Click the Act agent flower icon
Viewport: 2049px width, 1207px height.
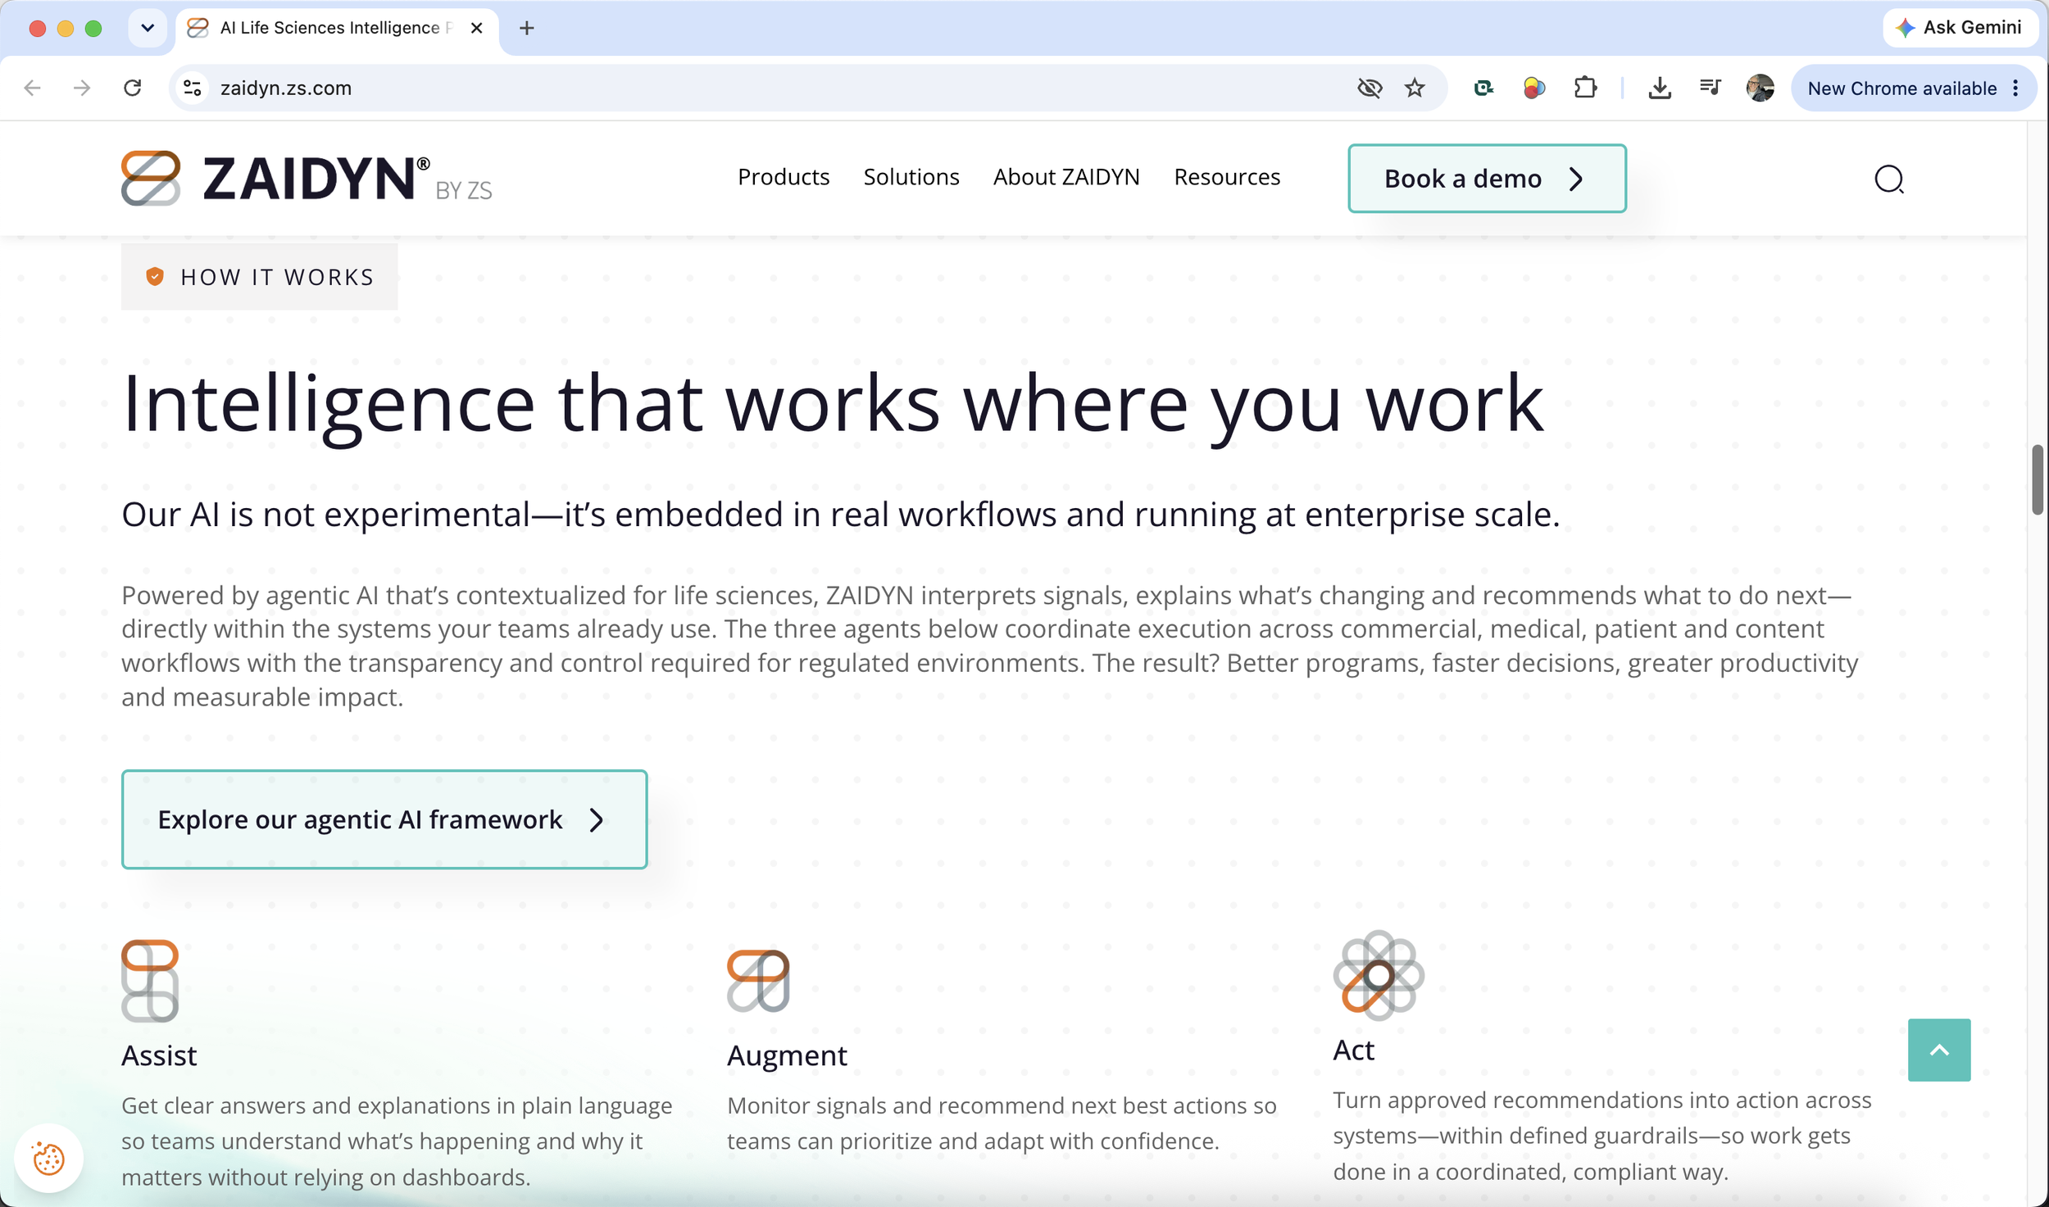tap(1379, 975)
